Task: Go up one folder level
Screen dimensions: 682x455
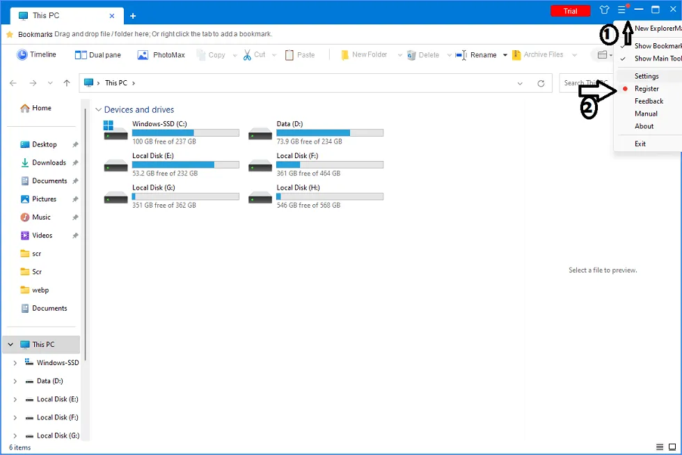Action: 67,84
